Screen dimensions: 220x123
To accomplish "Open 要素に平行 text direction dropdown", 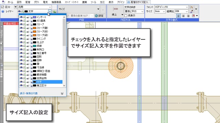I will 134,11.
